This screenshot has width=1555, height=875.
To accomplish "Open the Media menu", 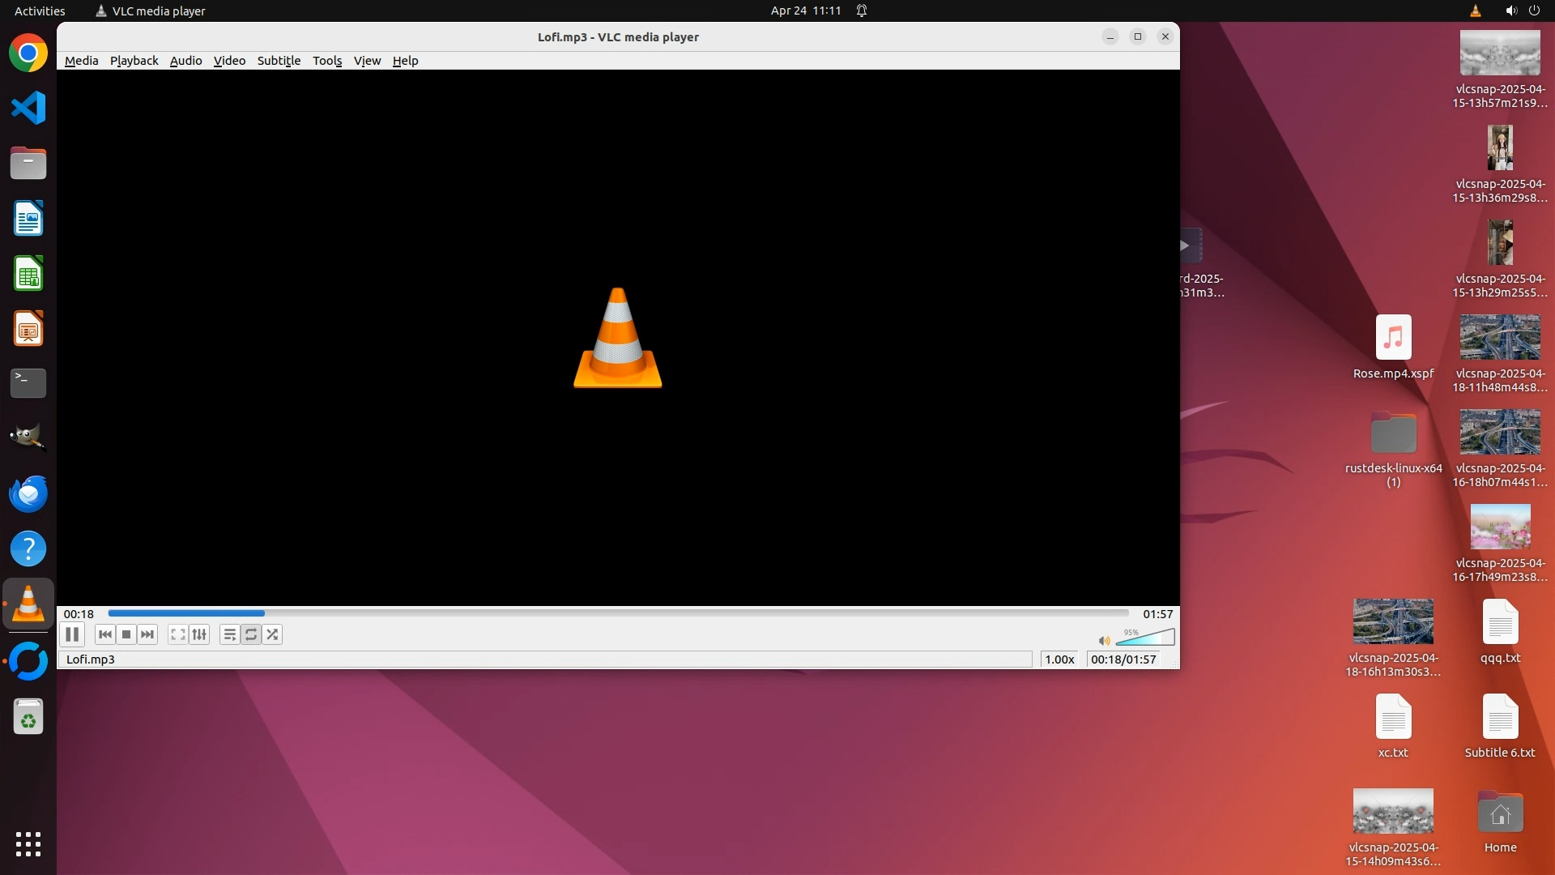I will click(x=81, y=61).
